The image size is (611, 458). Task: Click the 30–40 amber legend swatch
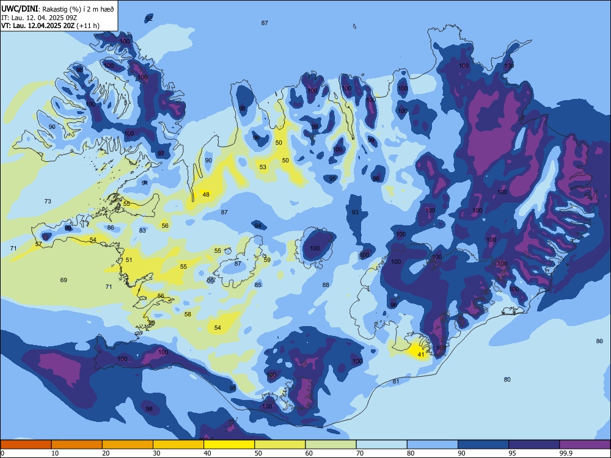(178, 445)
